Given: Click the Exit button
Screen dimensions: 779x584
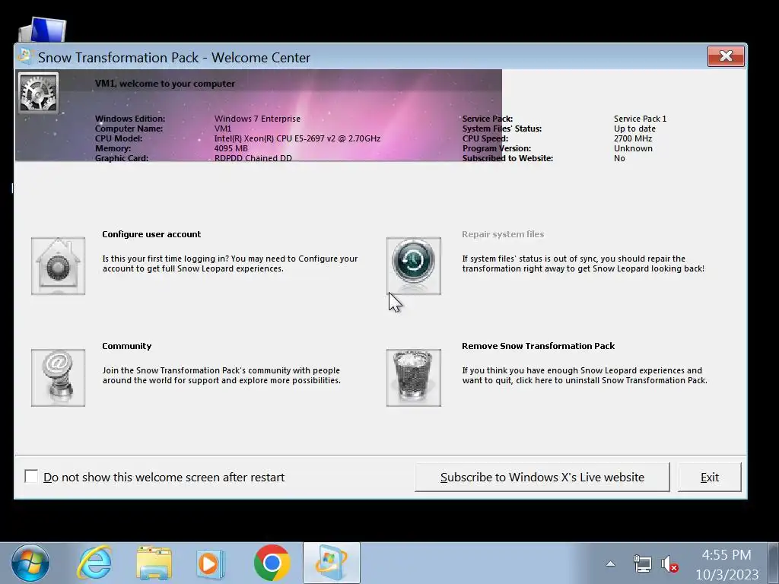Looking at the screenshot, I should pos(710,478).
